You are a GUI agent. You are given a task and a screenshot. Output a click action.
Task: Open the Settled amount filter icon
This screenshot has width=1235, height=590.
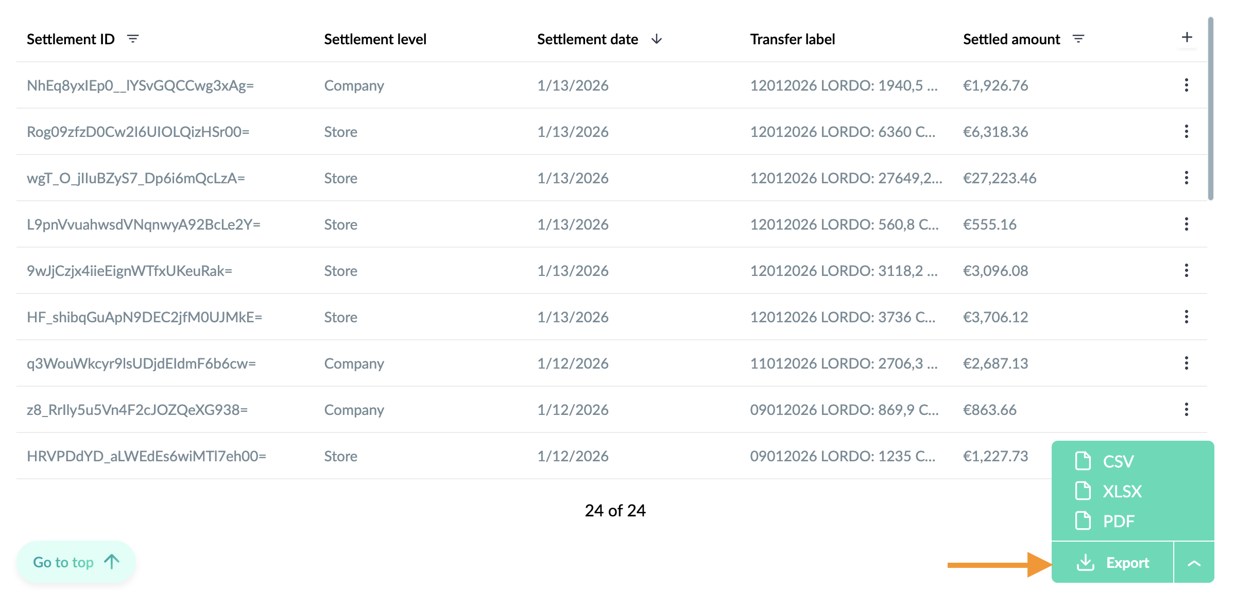pos(1078,39)
